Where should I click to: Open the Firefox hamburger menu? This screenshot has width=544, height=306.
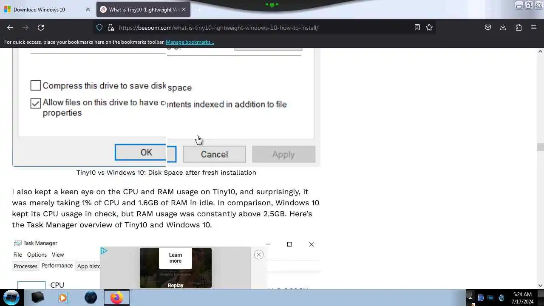[x=534, y=27]
